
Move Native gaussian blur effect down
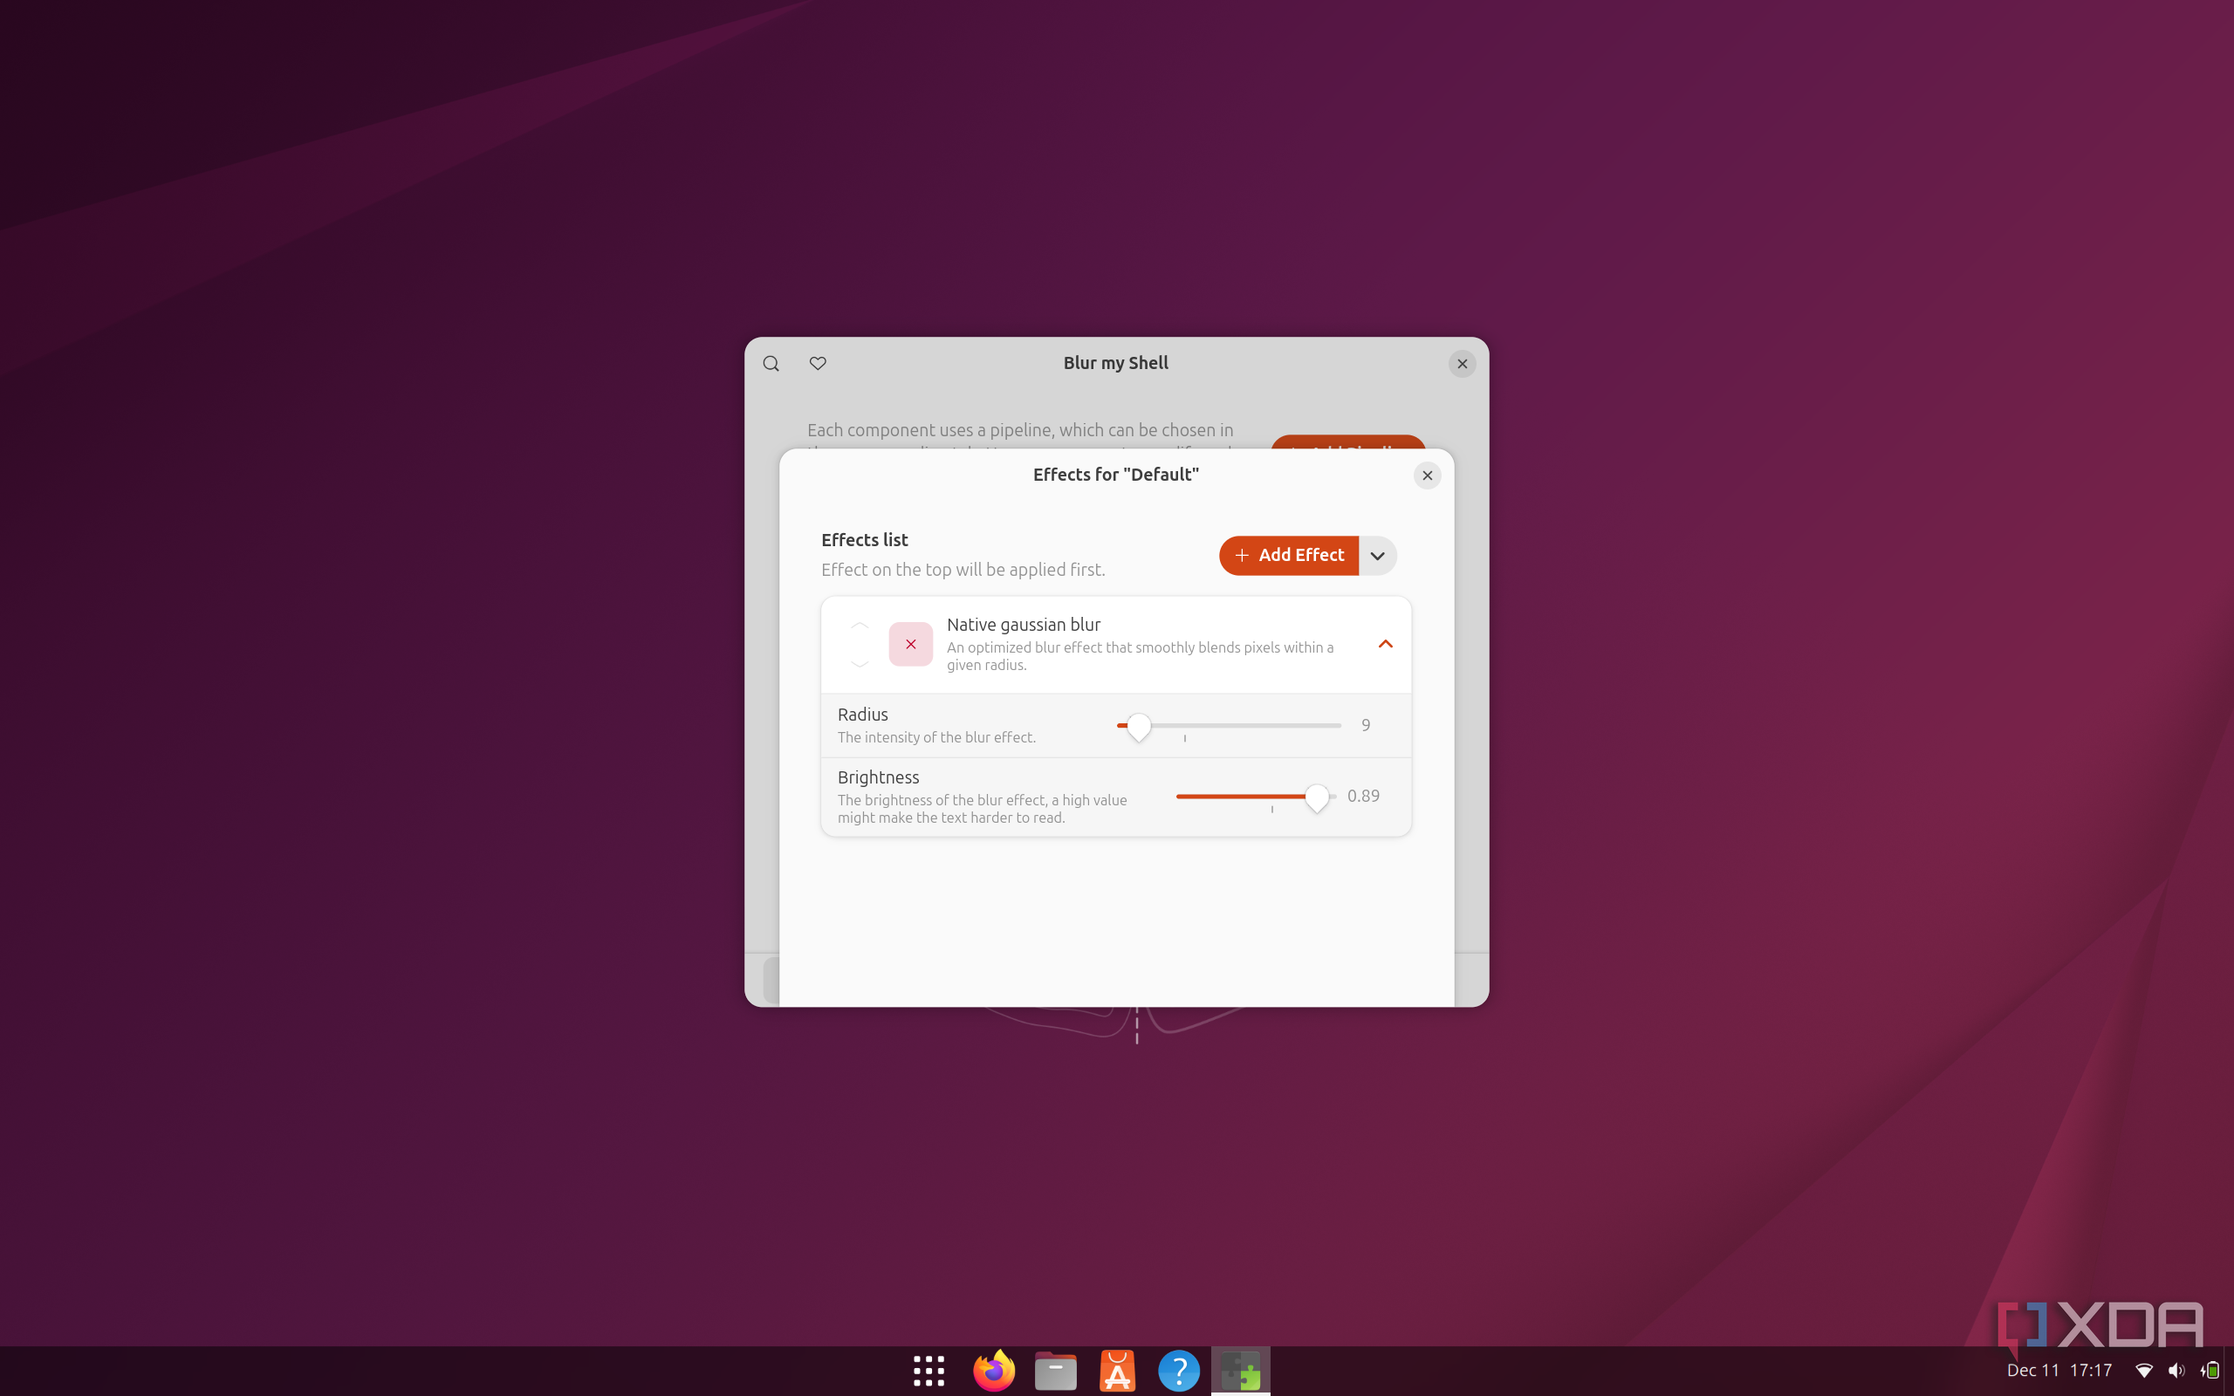tap(860, 663)
